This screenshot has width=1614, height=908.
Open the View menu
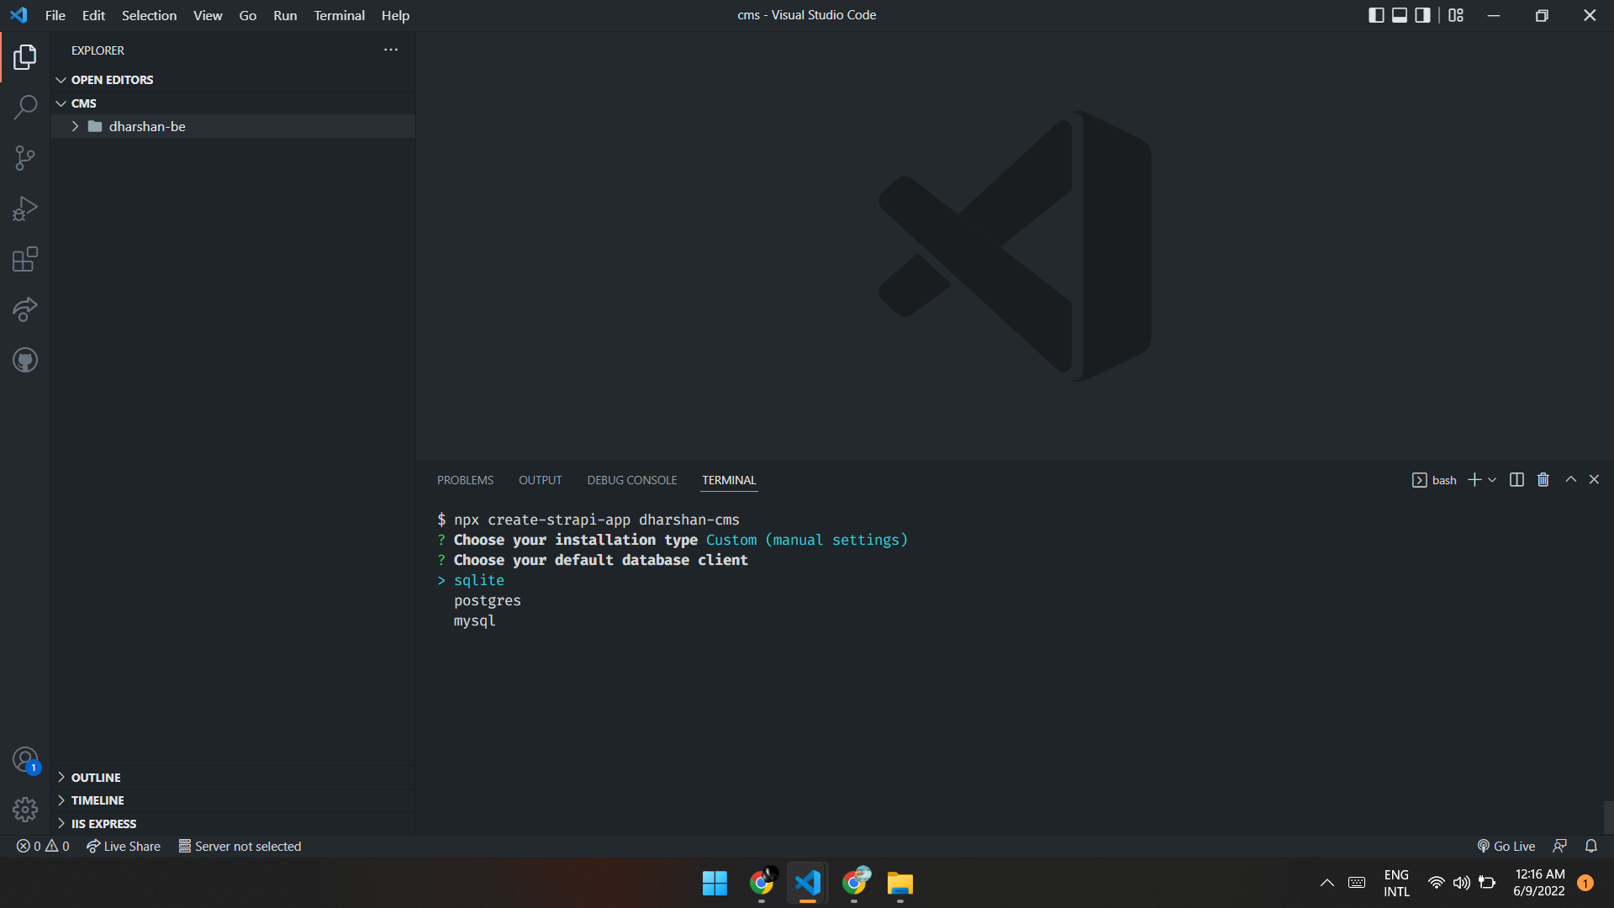click(208, 15)
